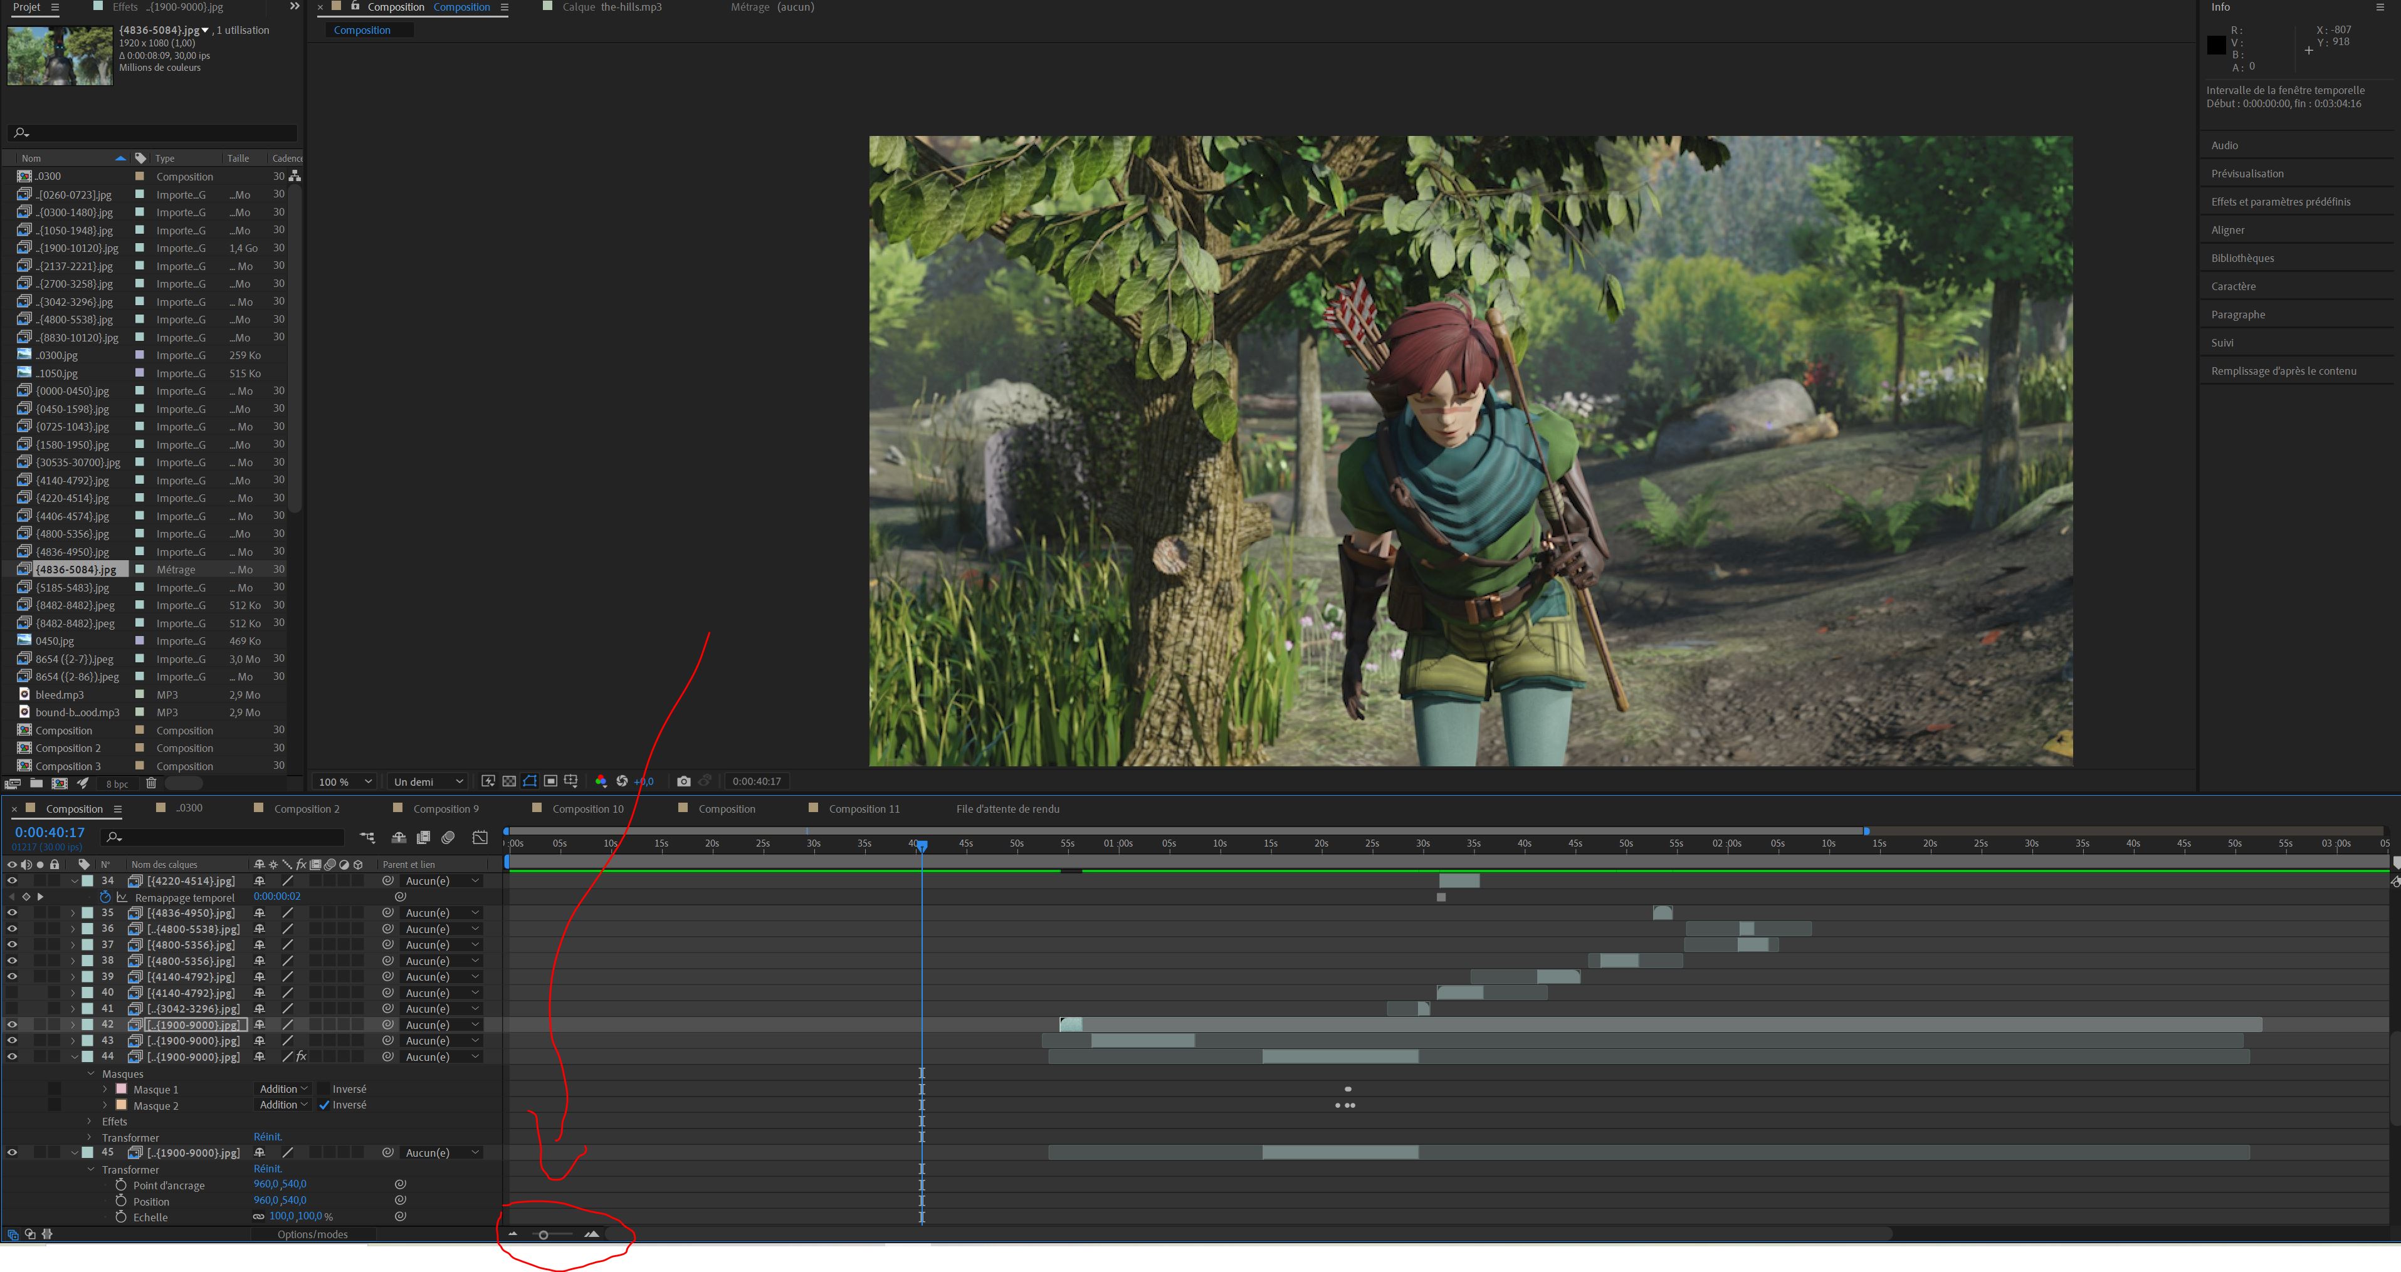Image resolution: width=2401 pixels, height=1272 pixels.
Task: Click Options/modes button
Action: [x=312, y=1235]
